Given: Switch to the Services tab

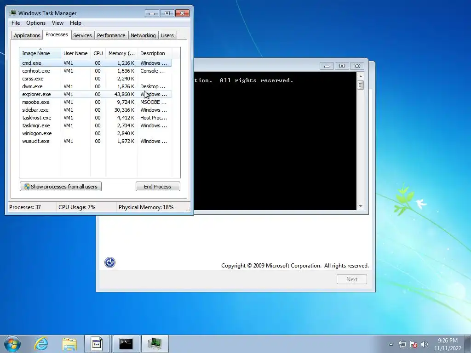Looking at the screenshot, I should click(x=82, y=35).
